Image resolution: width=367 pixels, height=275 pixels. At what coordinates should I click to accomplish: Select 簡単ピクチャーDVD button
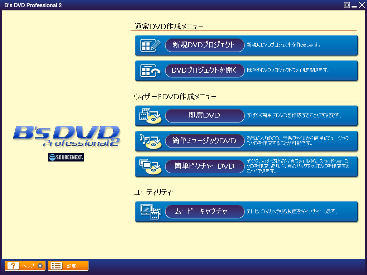(x=205, y=167)
